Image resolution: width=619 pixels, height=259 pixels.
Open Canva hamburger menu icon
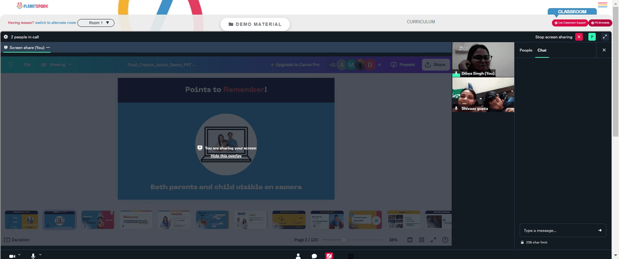pos(11,65)
